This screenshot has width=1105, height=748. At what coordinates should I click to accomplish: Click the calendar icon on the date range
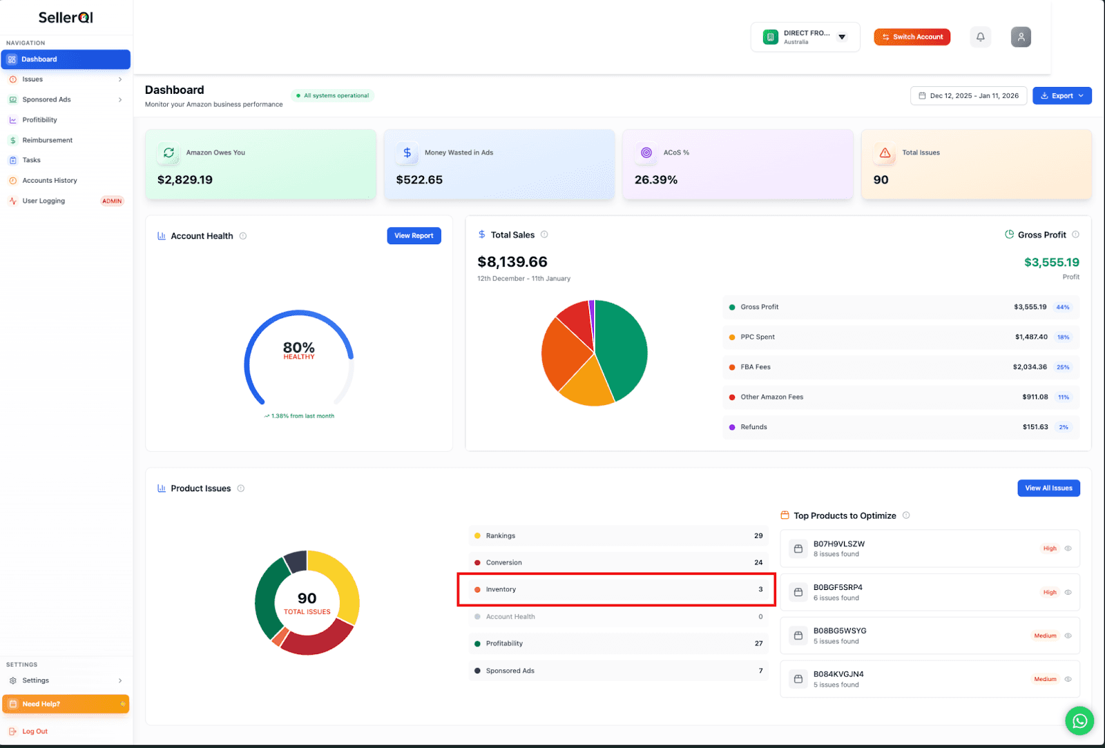click(923, 95)
